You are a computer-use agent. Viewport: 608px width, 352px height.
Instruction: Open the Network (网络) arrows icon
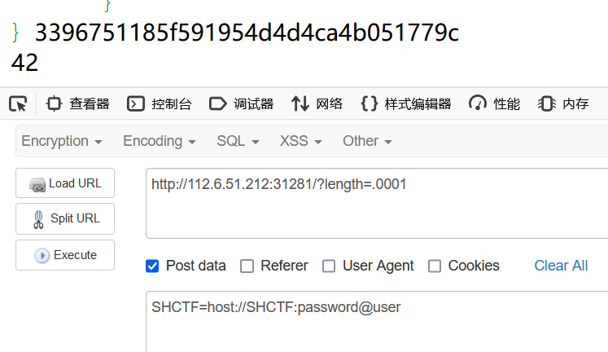click(x=300, y=103)
